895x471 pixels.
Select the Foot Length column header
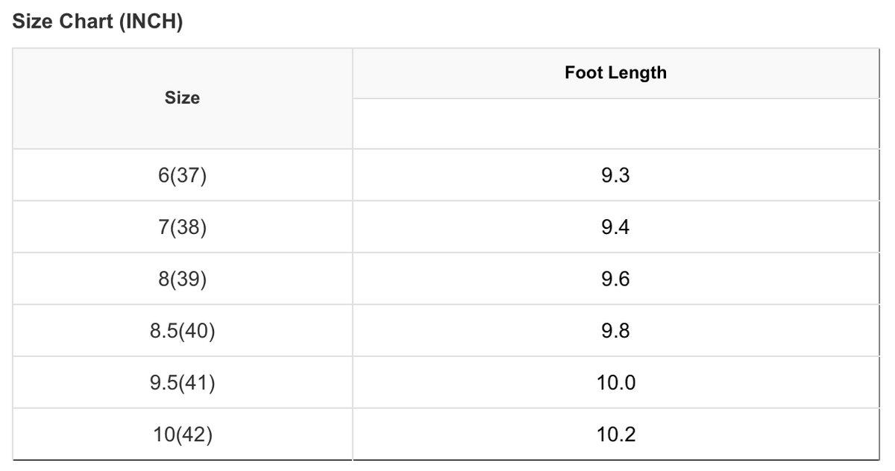[x=616, y=73]
